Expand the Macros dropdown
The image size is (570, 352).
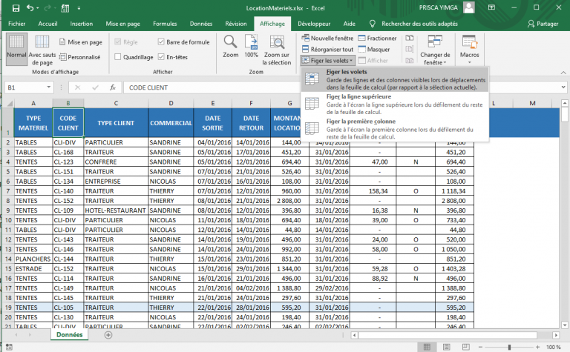coord(469,59)
